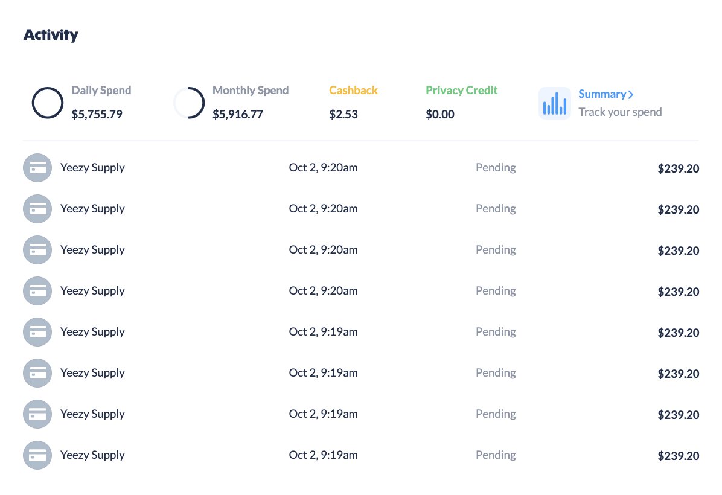Click the $239.20 amount on the first row

(679, 168)
